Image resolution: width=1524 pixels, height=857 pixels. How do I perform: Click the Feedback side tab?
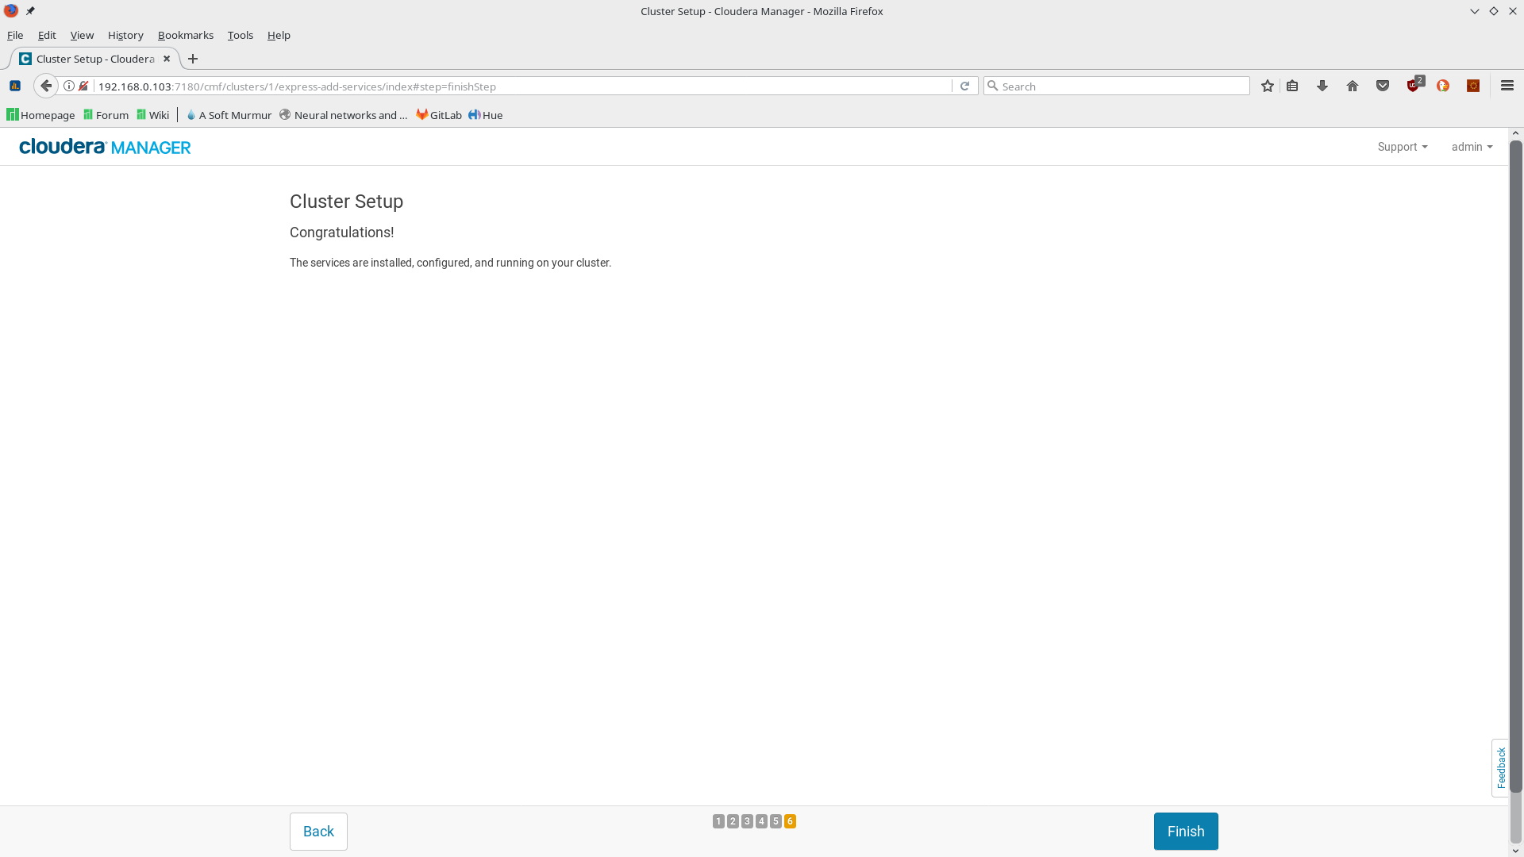coord(1500,767)
